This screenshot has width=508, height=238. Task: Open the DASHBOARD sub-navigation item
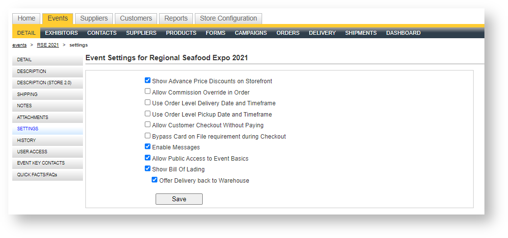(x=403, y=33)
